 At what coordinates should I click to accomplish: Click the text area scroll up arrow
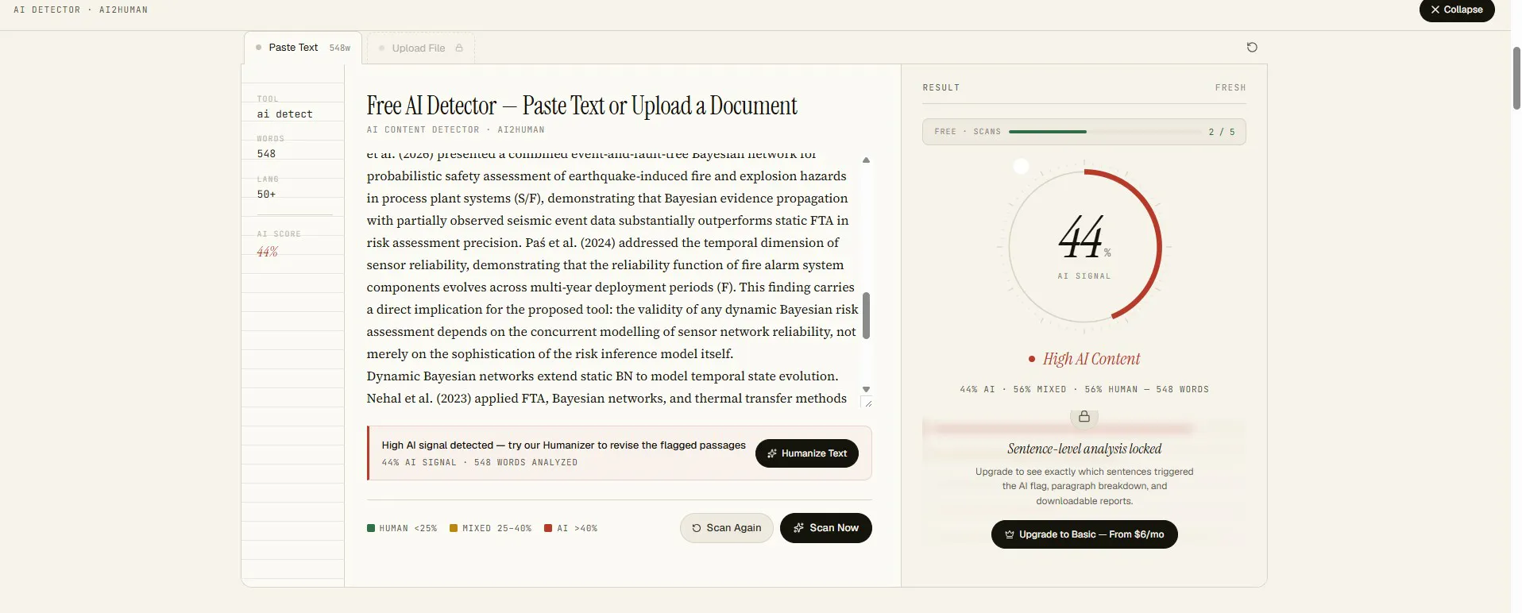click(x=867, y=160)
